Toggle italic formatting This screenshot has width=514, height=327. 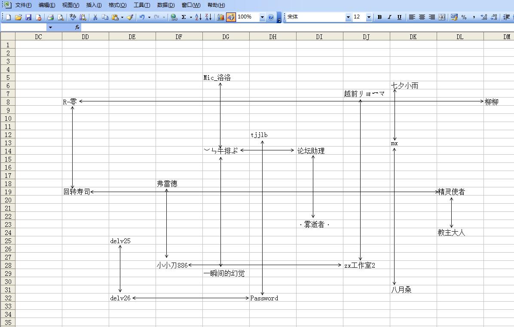coord(389,17)
